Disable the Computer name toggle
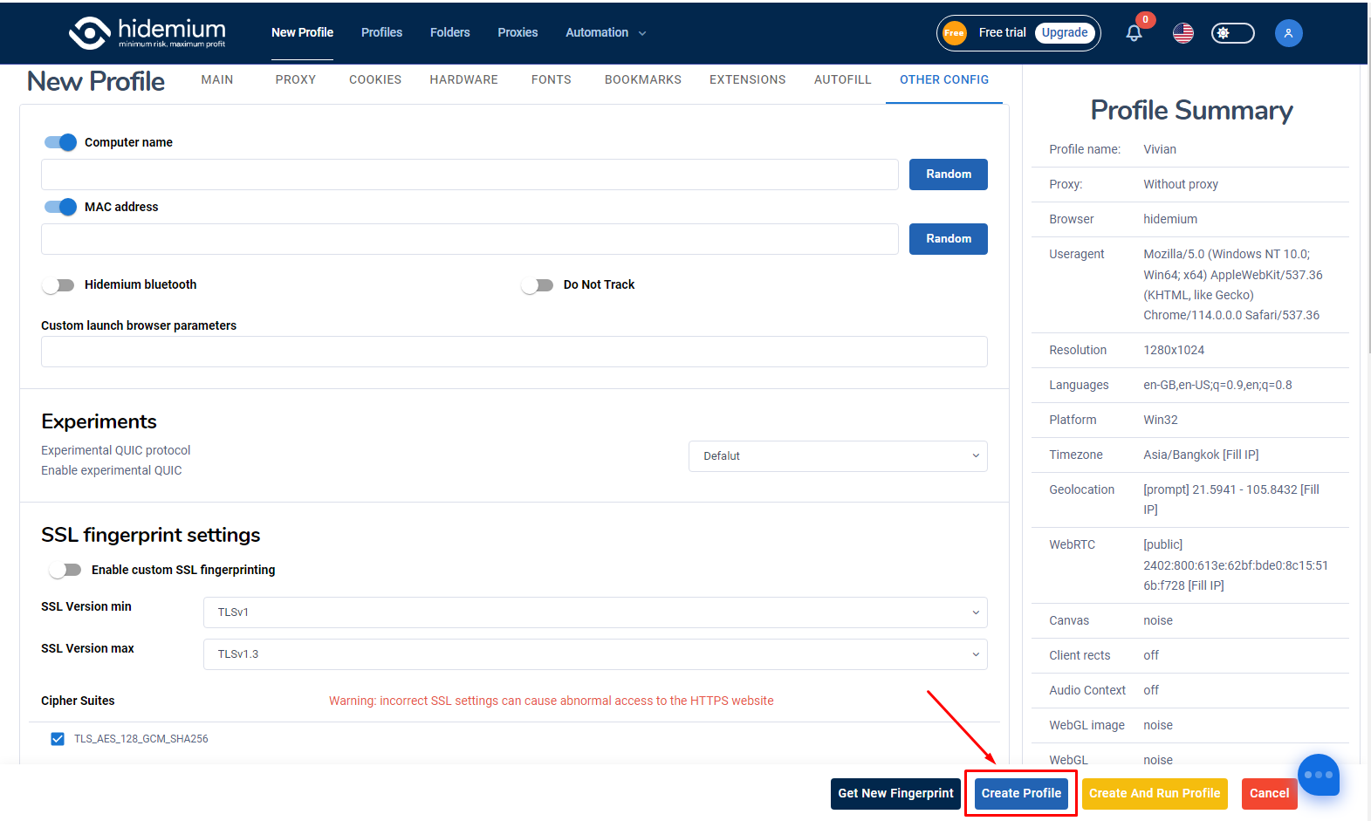Image resolution: width=1371 pixels, height=821 pixels. click(60, 142)
